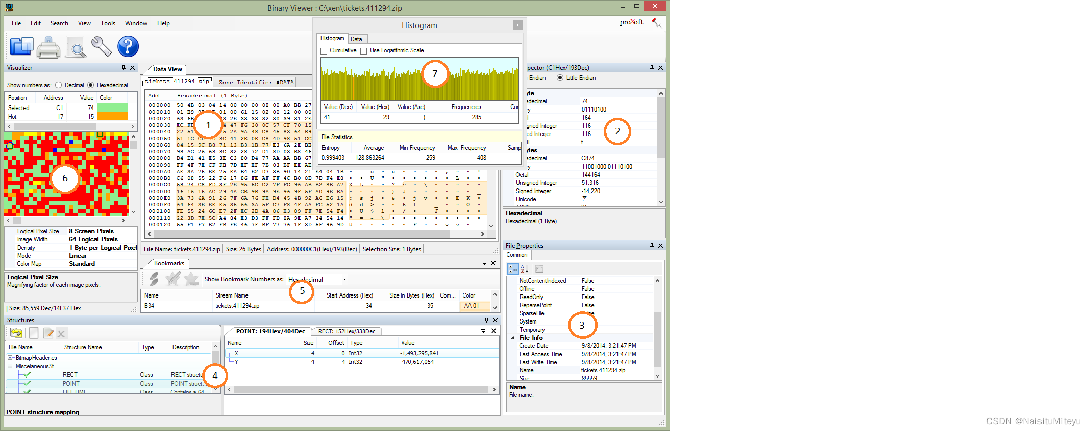1088x431 pixels.
Task: Click the delete structure X icon
Action: [61, 334]
